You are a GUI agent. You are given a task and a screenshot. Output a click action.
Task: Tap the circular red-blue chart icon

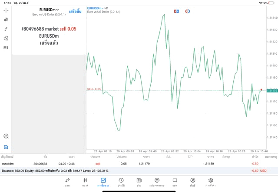click(187, 11)
